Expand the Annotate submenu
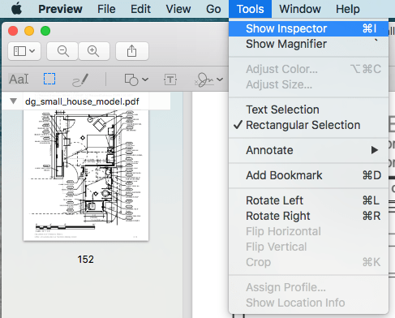 (x=308, y=150)
